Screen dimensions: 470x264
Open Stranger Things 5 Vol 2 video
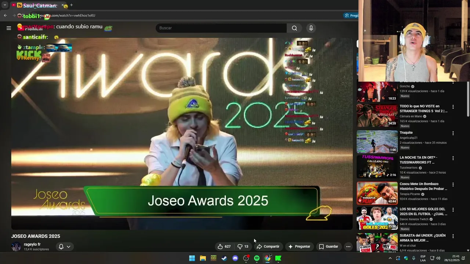click(x=423, y=109)
